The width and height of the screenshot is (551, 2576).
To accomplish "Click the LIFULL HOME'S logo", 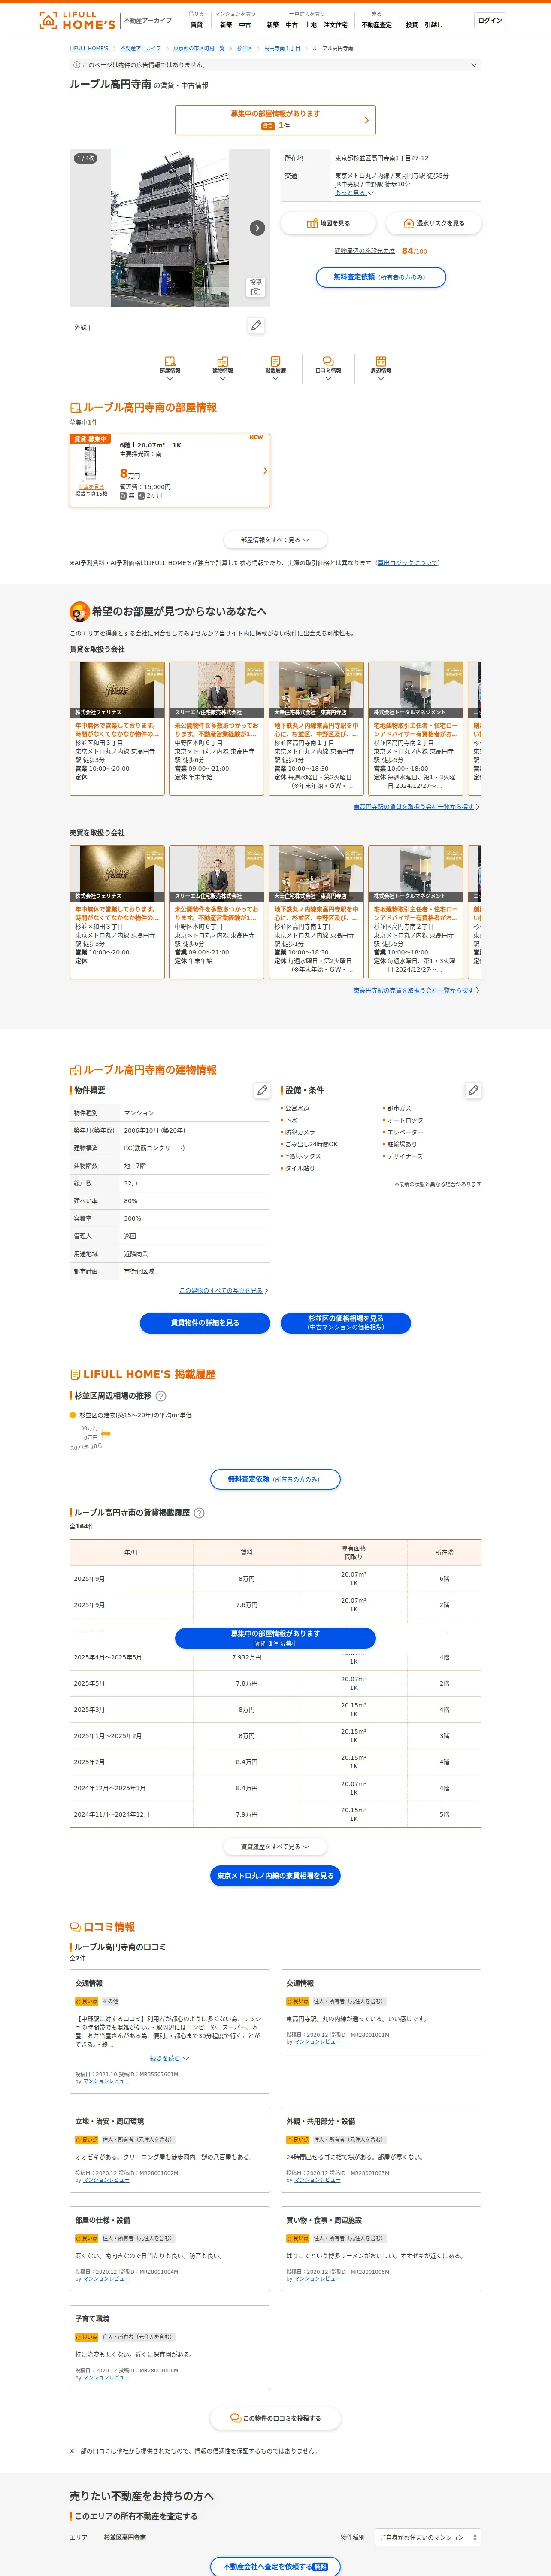I will point(77,20).
